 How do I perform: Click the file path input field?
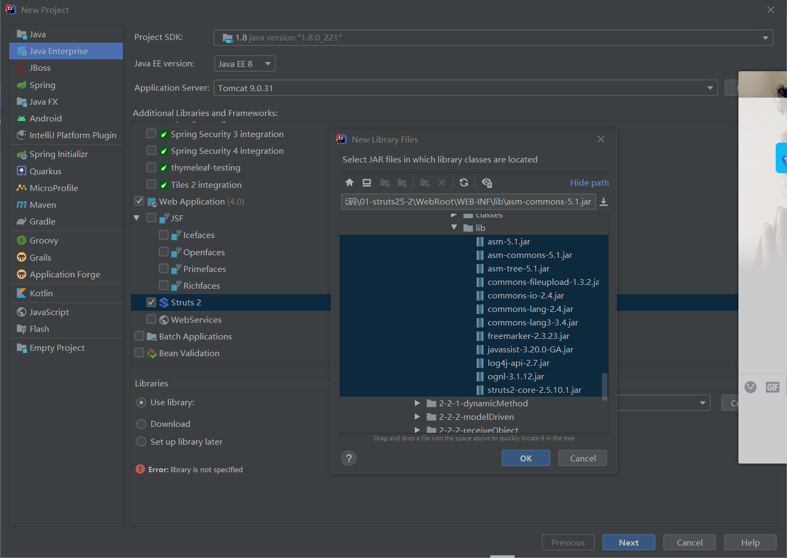point(468,202)
